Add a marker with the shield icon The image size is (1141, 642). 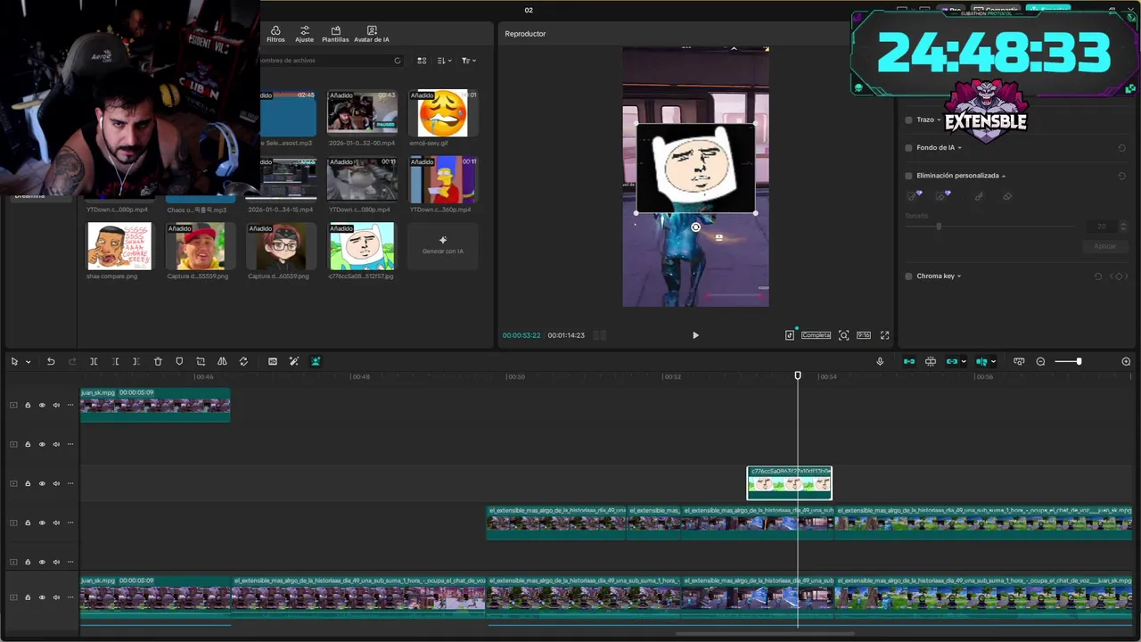[x=179, y=361]
